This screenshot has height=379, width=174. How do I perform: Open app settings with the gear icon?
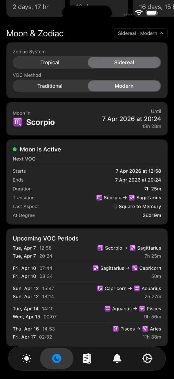click(147, 358)
